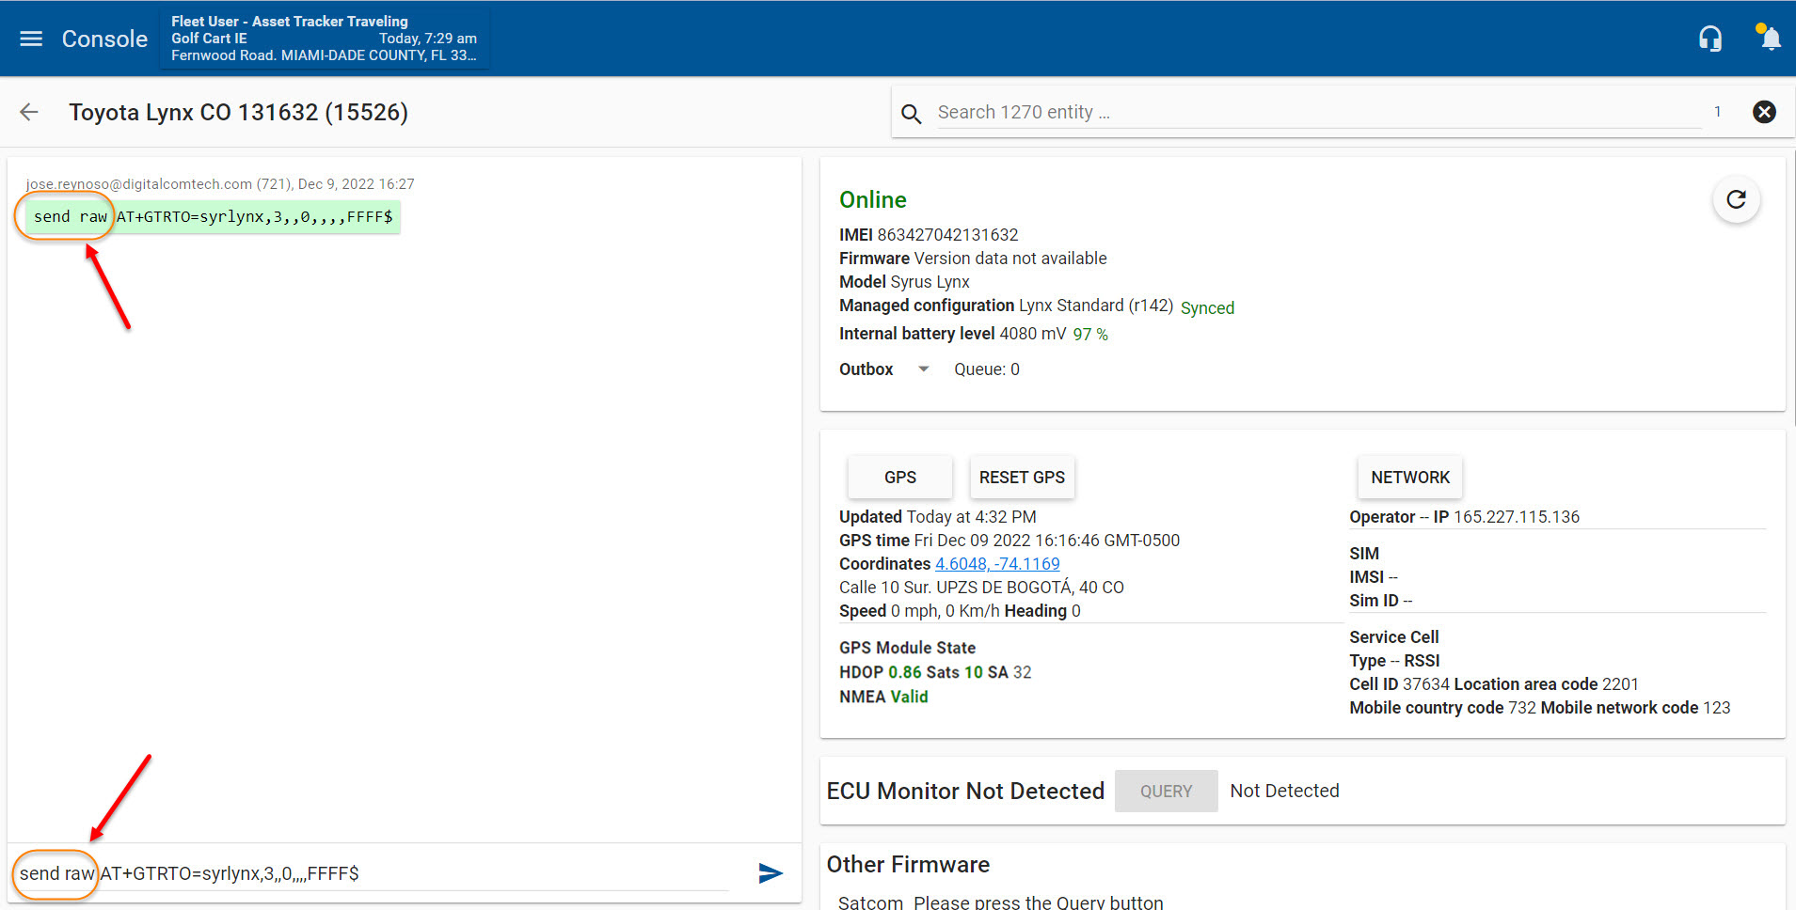Click the Outbox label
The width and height of the screenshot is (1796, 910).
click(866, 369)
